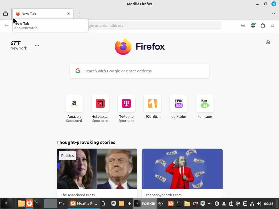The width and height of the screenshot is (279, 209).
Task: Click the show desktop windows icon
Action: (61, 204)
